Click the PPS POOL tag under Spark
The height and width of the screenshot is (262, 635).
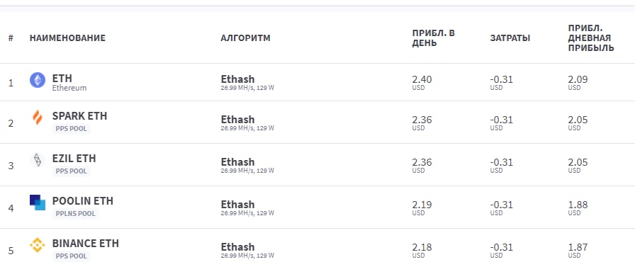point(72,129)
